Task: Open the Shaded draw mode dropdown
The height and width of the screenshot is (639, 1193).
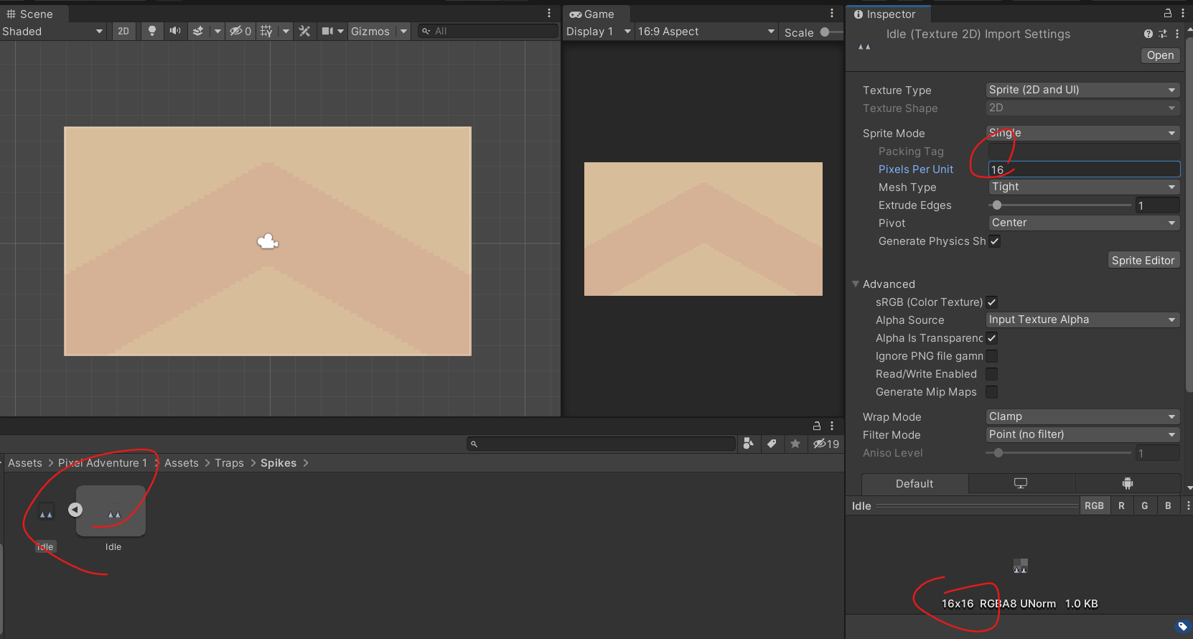Action: 53,31
